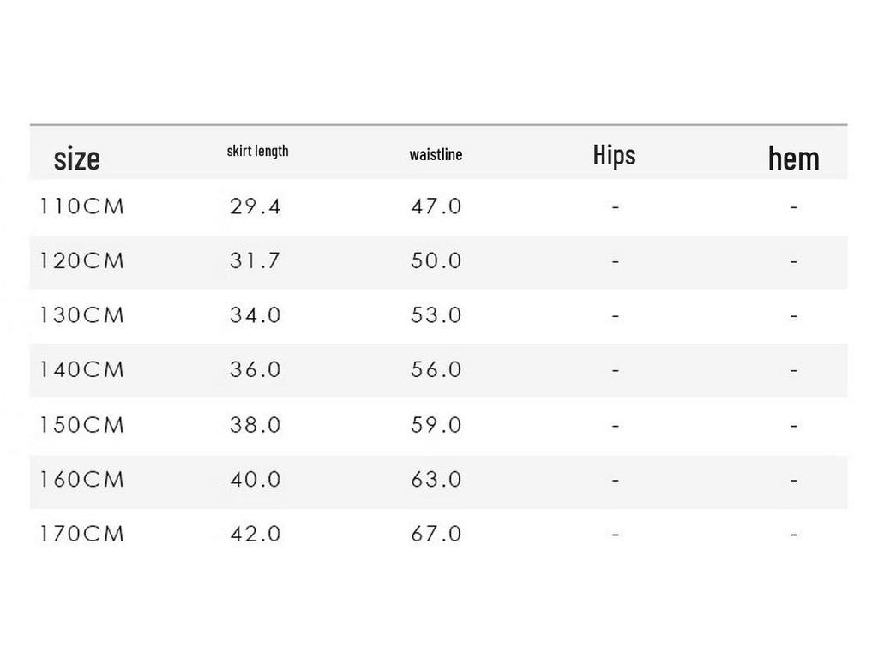
Task: Click the 47.0 waistline value
Action: point(436,206)
